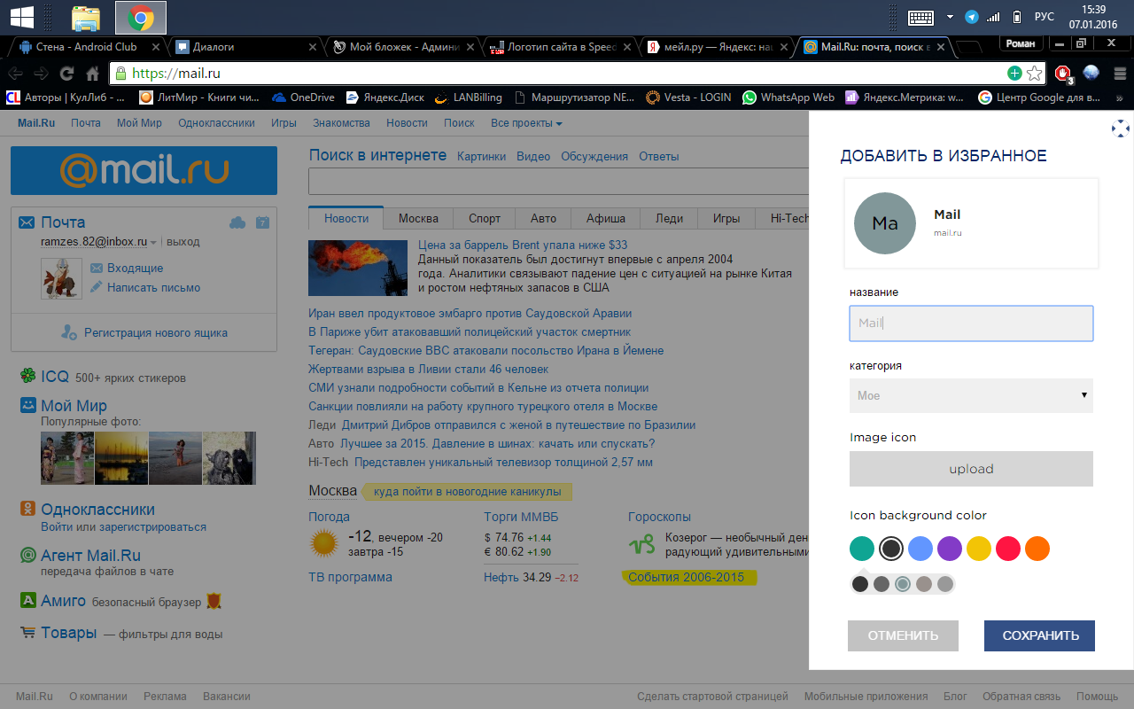Select the purple icon background color
Image resolution: width=1134 pixels, height=709 pixels.
coord(950,549)
